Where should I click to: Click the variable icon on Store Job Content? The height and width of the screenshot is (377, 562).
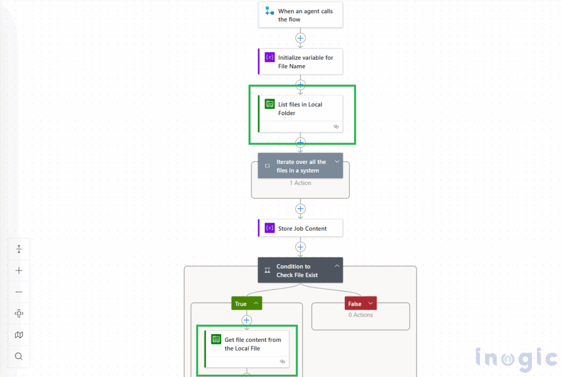pyautogui.click(x=269, y=228)
